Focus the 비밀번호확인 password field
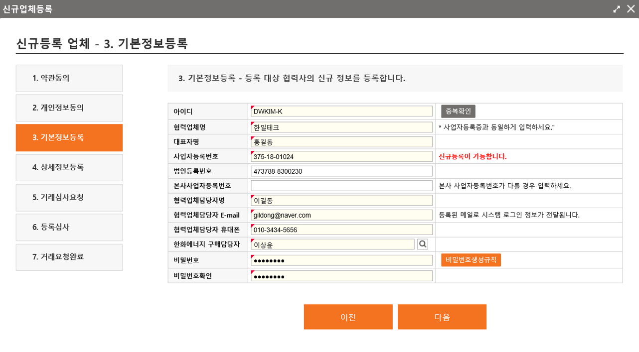 tap(341, 276)
